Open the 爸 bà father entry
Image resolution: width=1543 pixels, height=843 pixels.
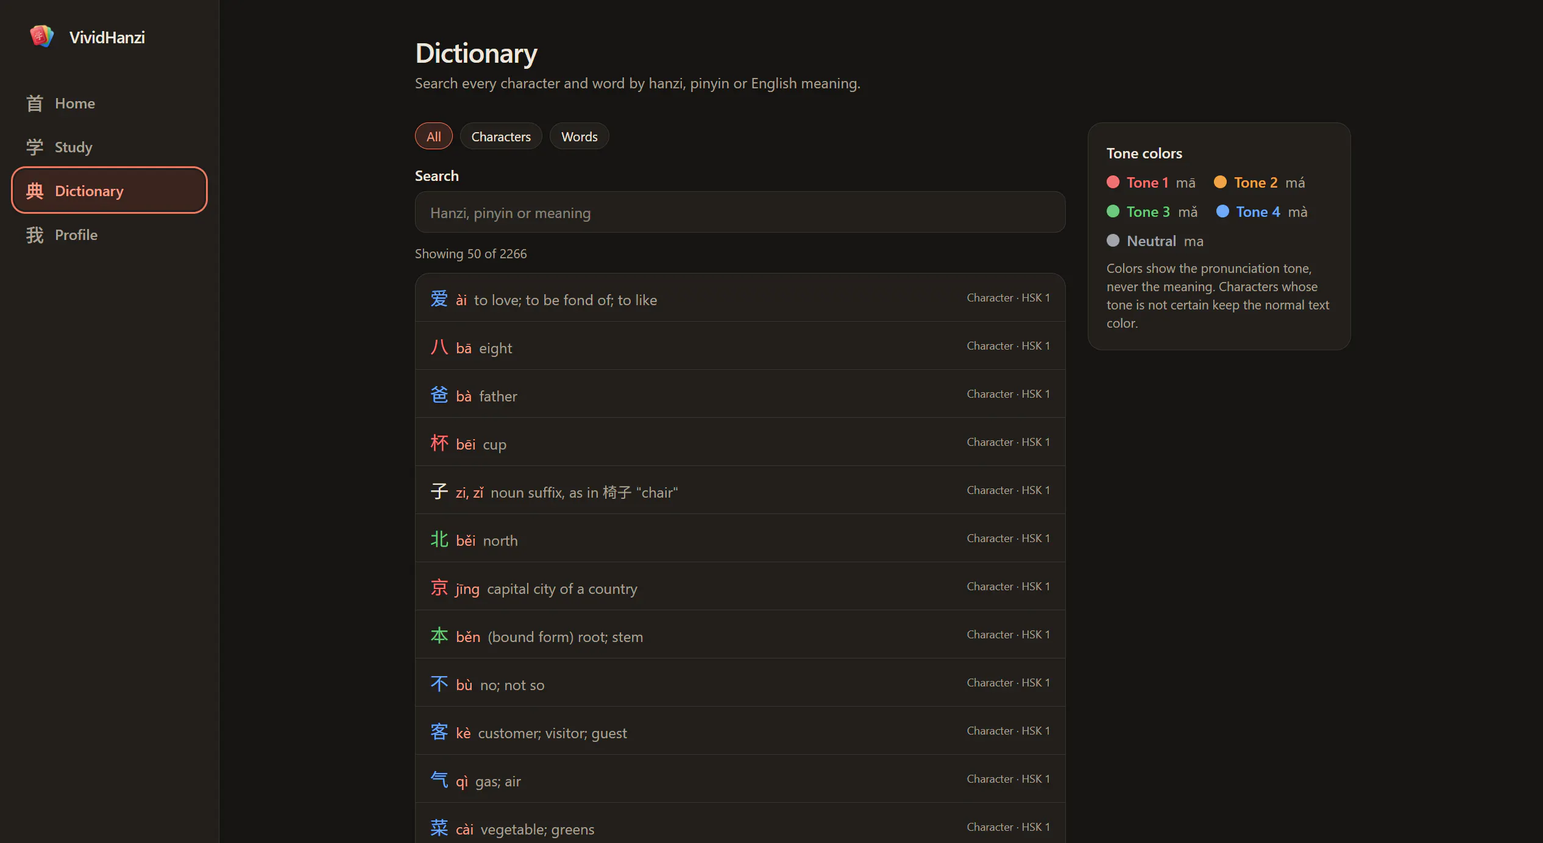pos(740,394)
